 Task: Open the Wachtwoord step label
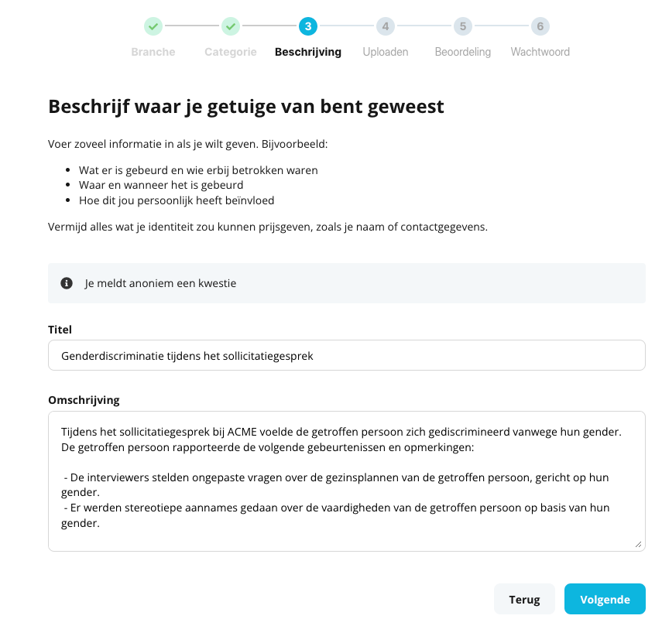pos(540,52)
